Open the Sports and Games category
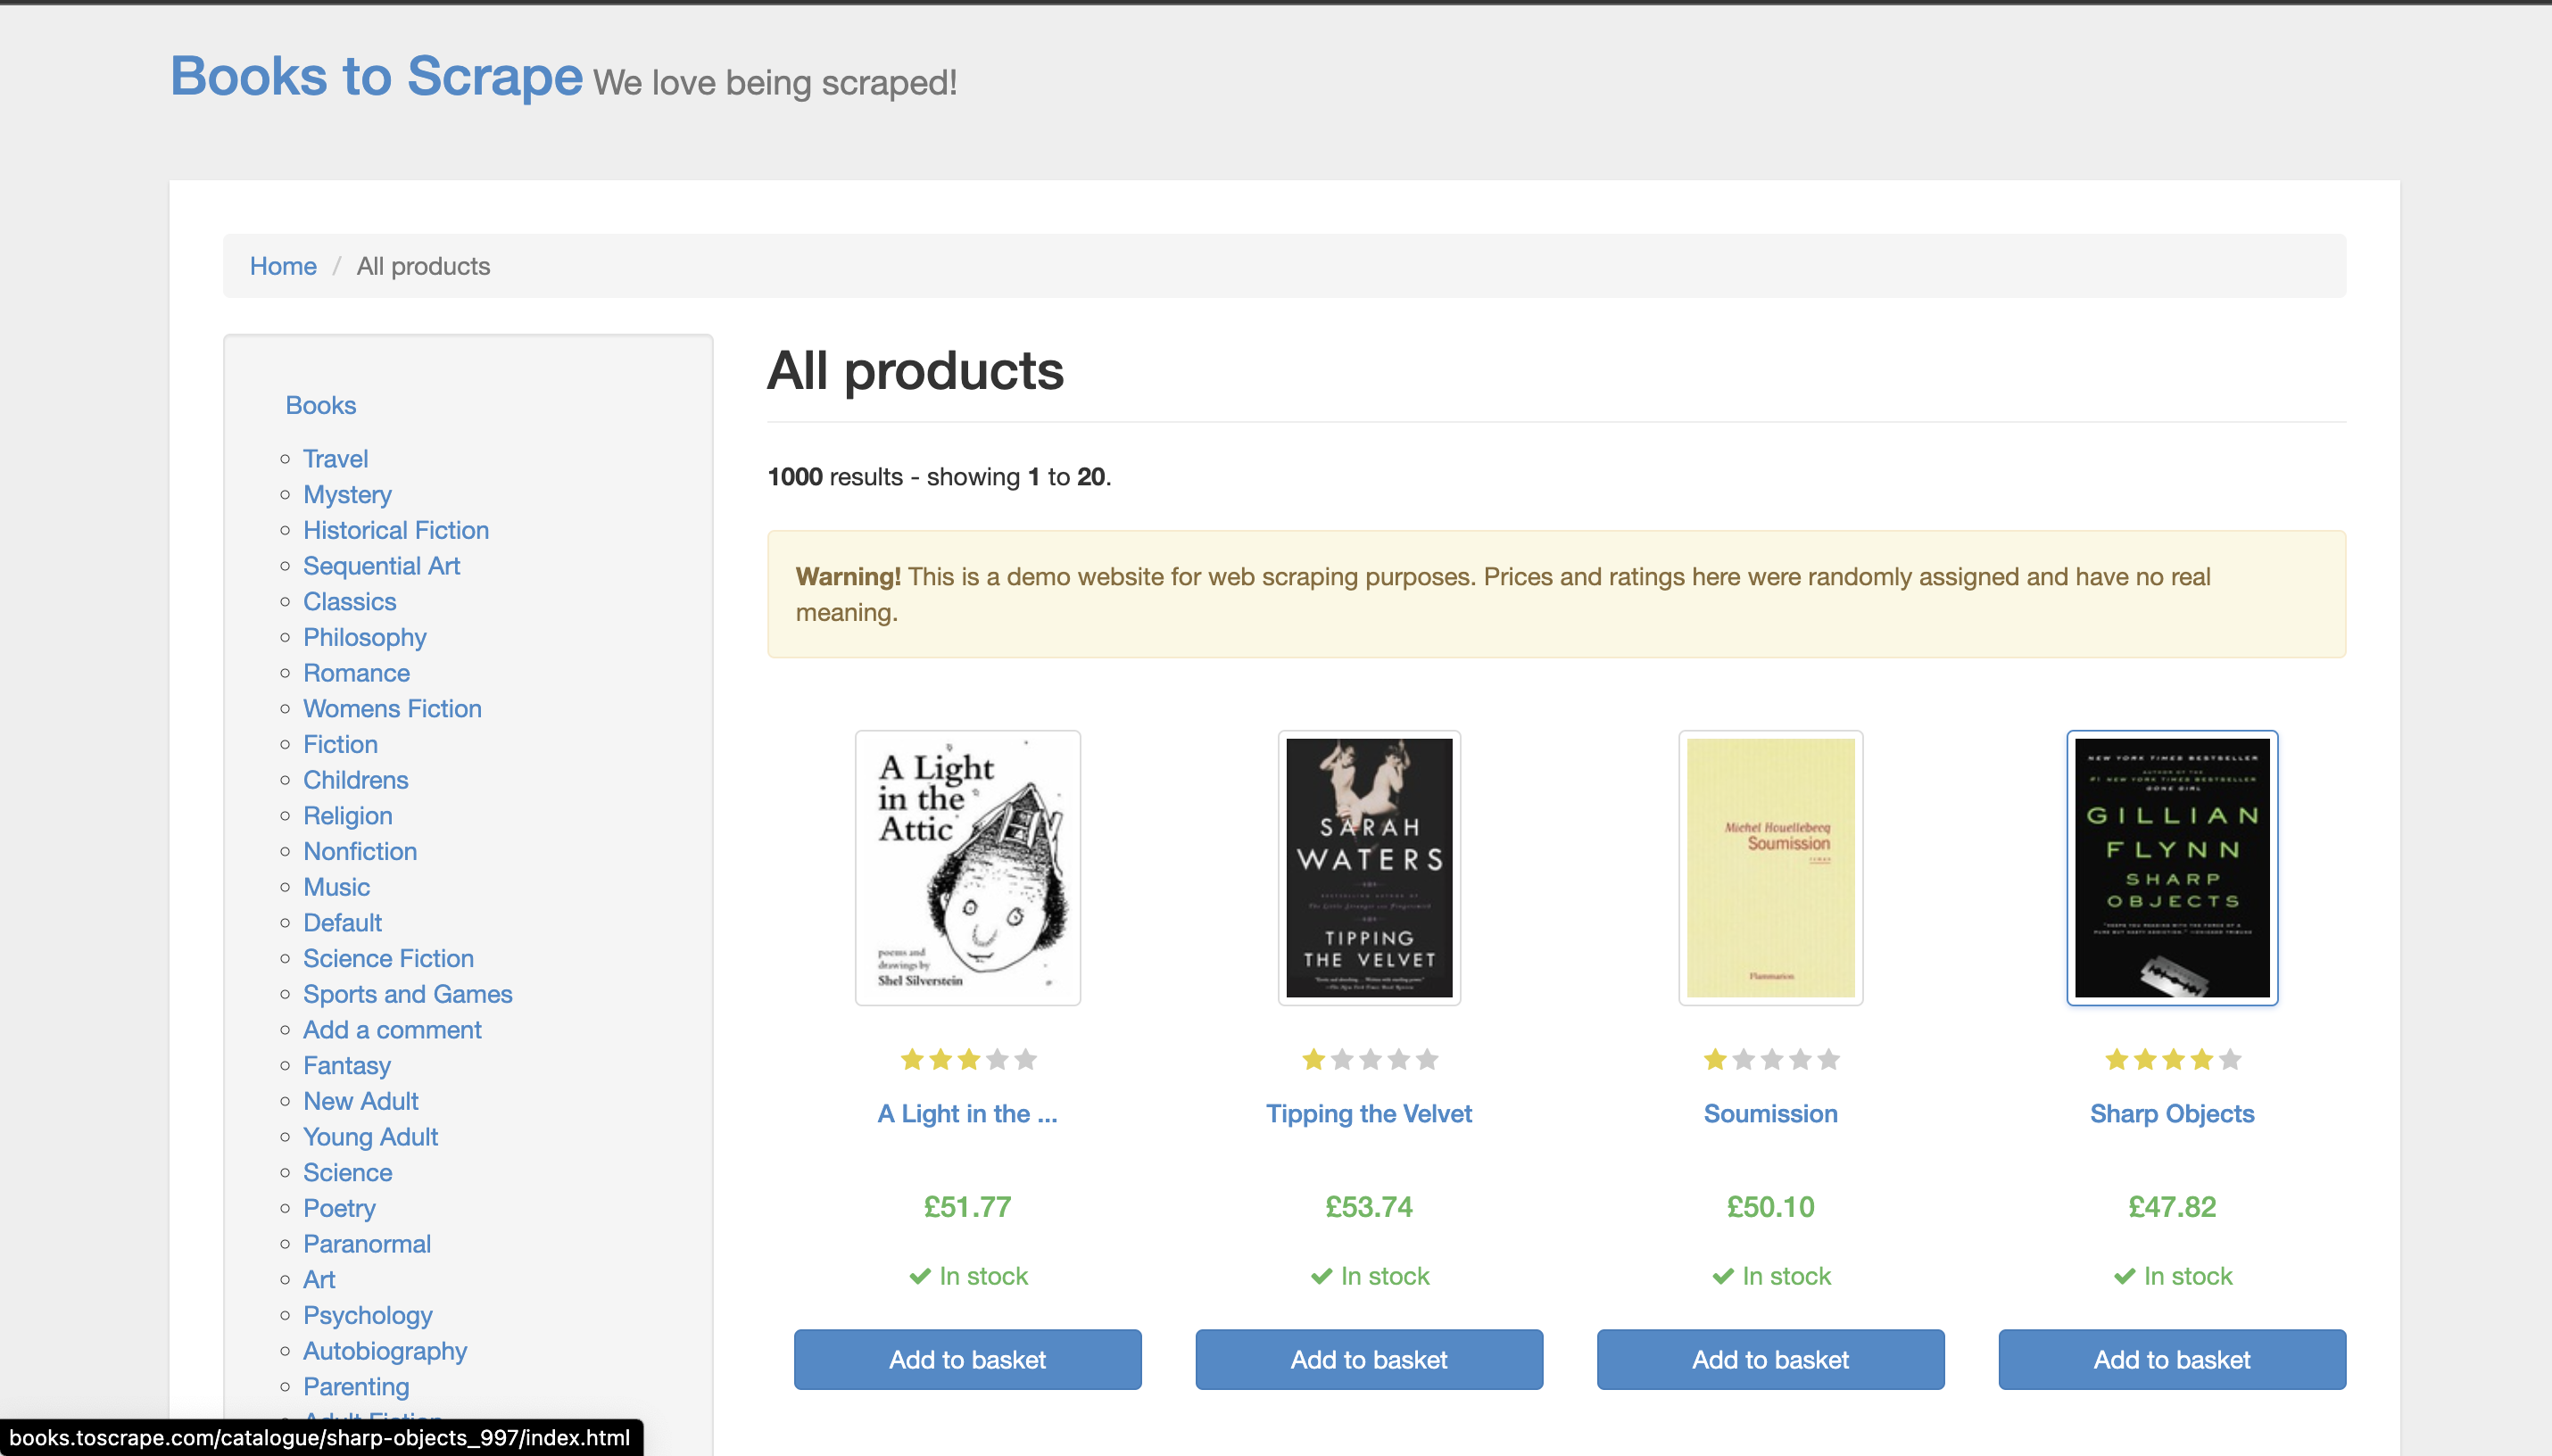This screenshot has height=1456, width=2552. (407, 994)
